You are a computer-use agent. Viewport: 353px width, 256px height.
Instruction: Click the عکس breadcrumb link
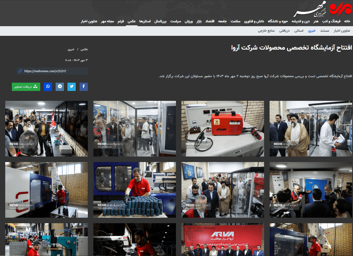[x=84, y=49]
